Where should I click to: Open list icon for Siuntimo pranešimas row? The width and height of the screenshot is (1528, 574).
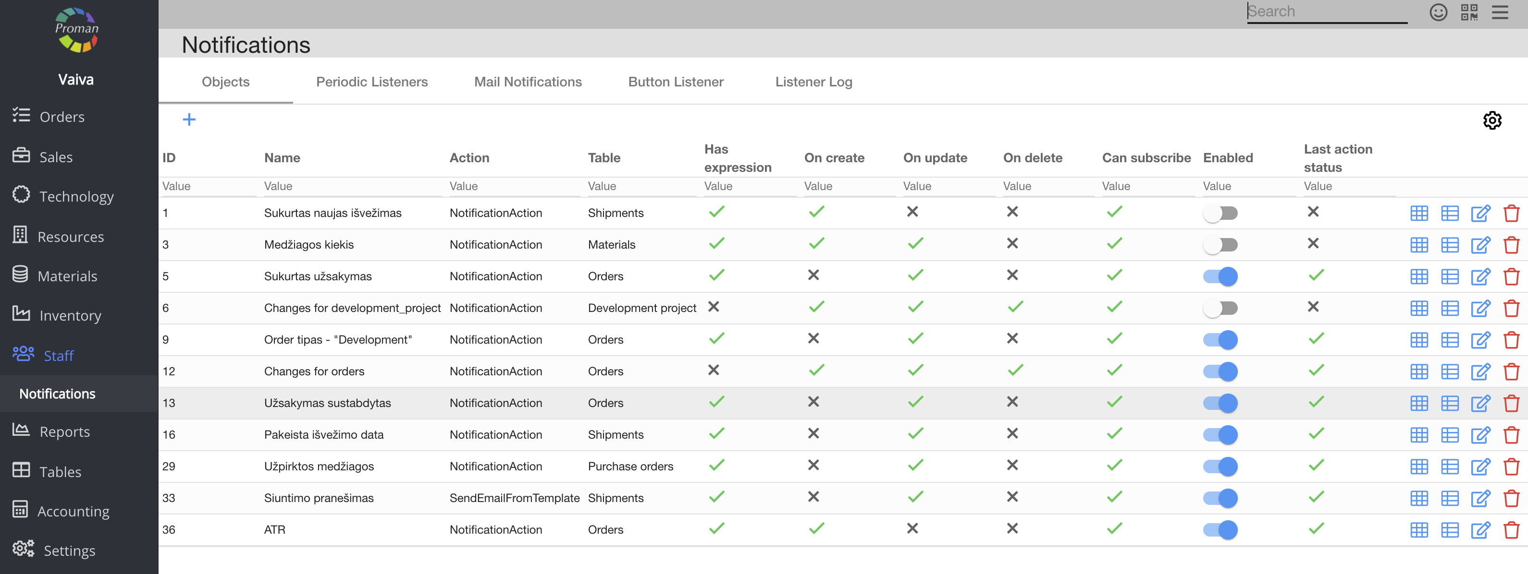[x=1449, y=498]
